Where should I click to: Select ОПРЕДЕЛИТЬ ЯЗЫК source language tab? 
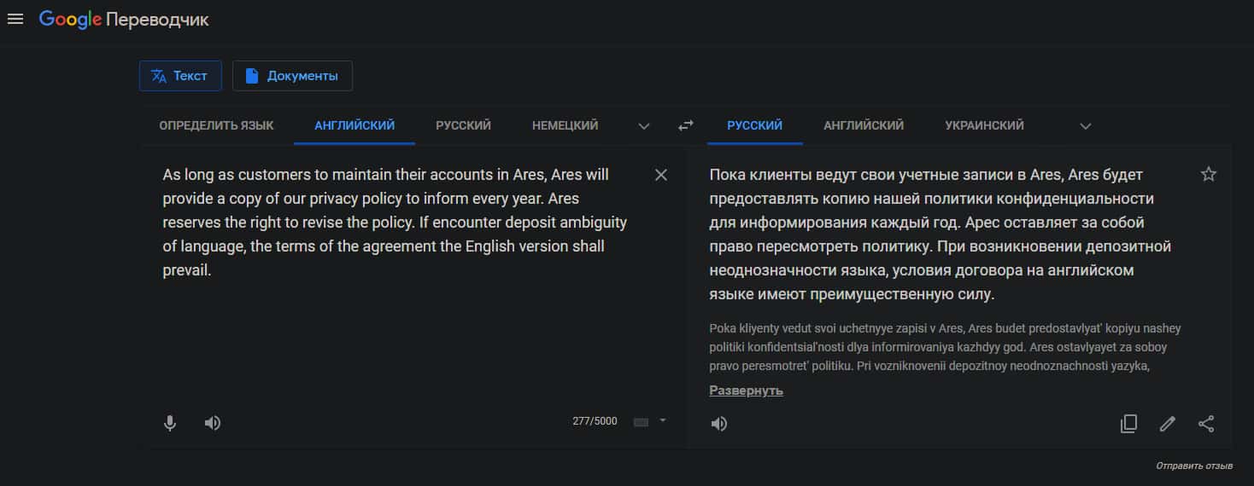pyautogui.click(x=216, y=125)
